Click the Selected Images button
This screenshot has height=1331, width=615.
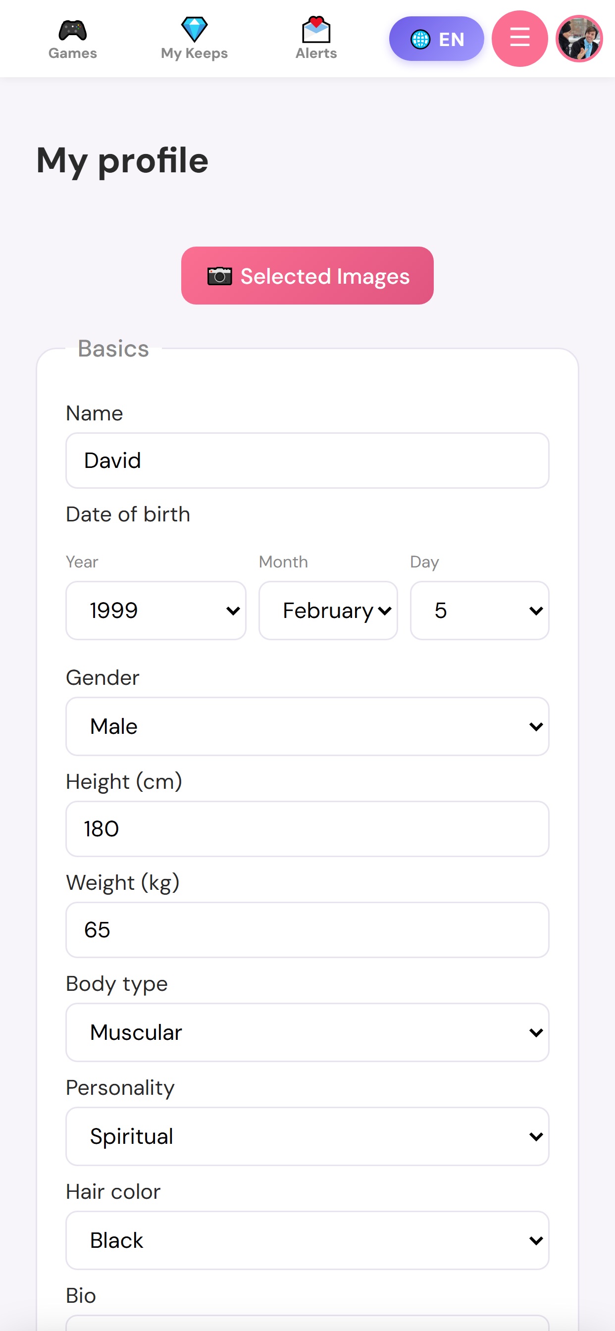pos(307,275)
